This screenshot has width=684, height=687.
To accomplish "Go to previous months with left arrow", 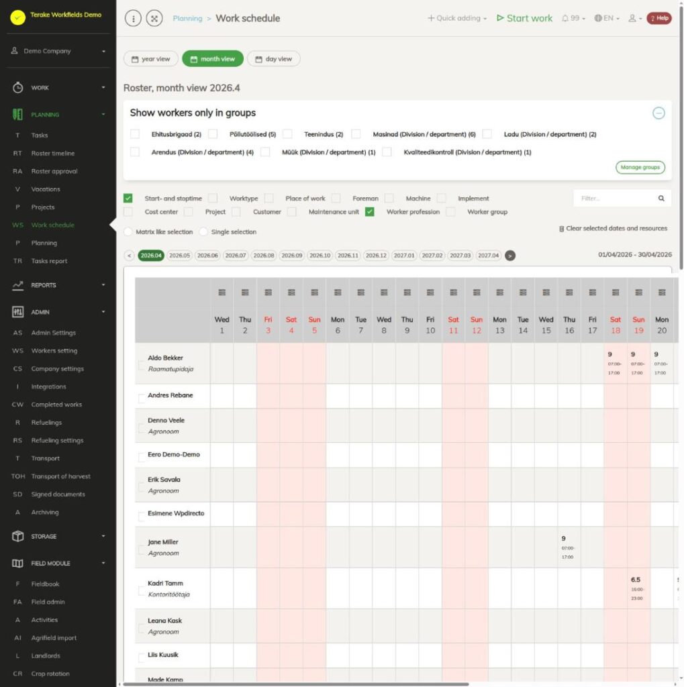I will click(x=130, y=256).
